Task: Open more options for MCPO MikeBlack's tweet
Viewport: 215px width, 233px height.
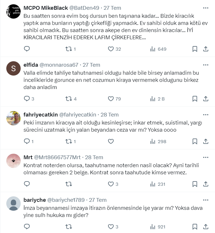Action: (x=206, y=8)
